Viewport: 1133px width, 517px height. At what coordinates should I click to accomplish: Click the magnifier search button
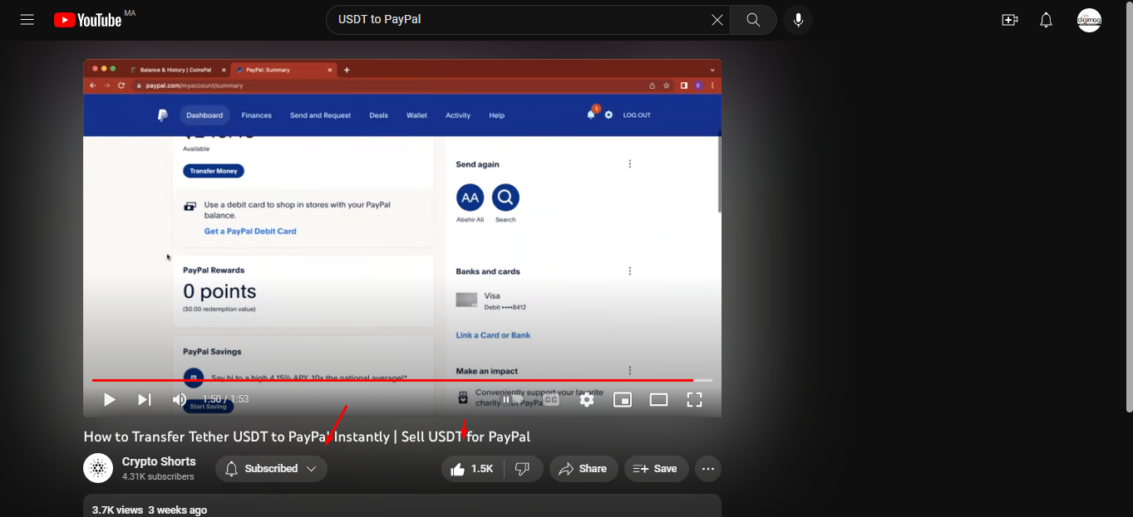coord(753,20)
